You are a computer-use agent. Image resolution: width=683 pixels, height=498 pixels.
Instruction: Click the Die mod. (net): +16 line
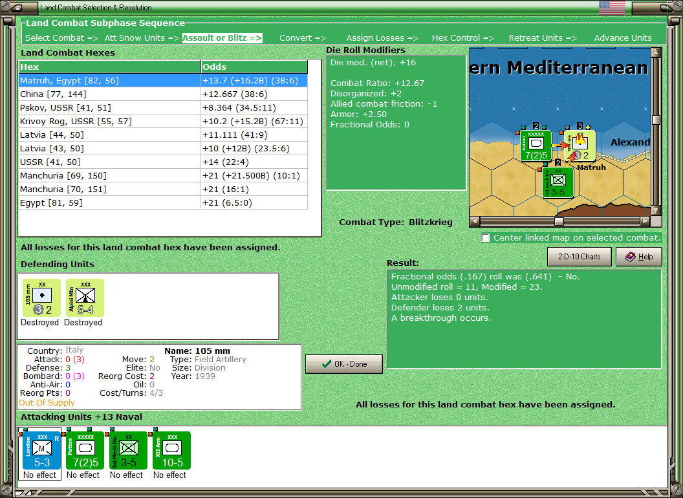pos(373,62)
